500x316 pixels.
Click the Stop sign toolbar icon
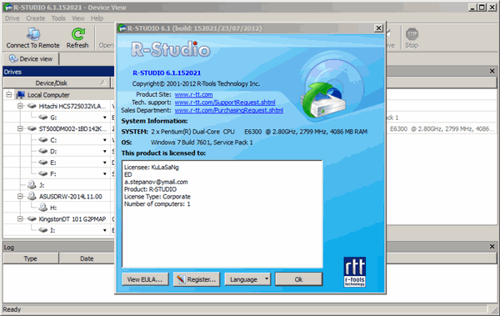point(412,34)
